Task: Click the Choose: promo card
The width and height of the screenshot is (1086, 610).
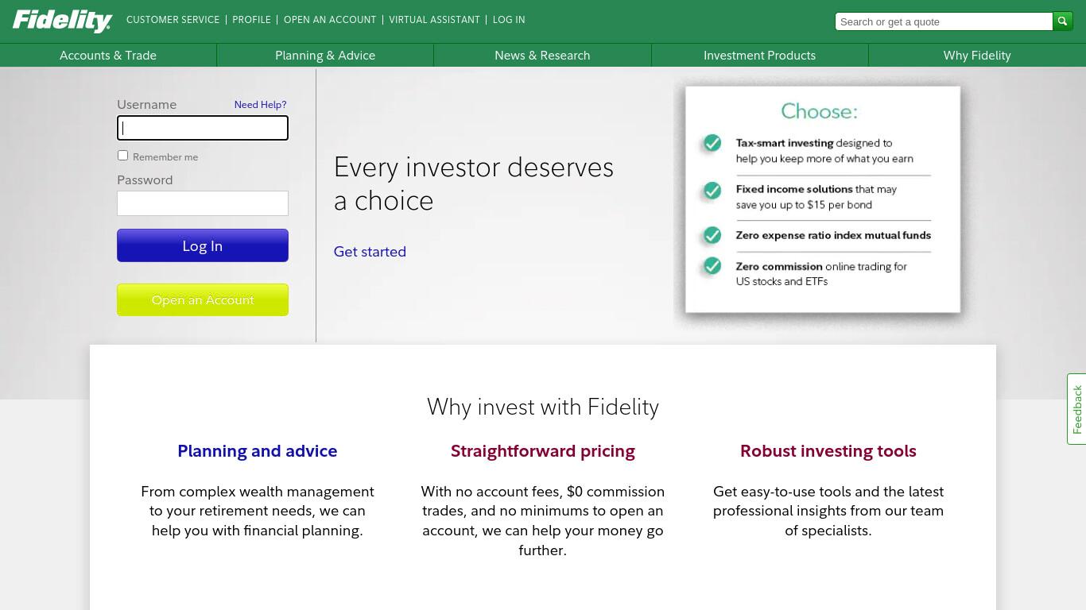Action: pyautogui.click(x=823, y=199)
